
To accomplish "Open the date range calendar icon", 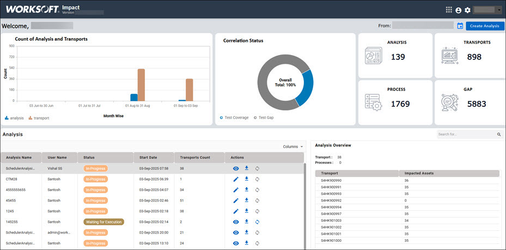I will (460, 26).
